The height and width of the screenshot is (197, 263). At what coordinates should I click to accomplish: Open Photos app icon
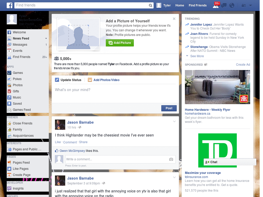pos(9,85)
